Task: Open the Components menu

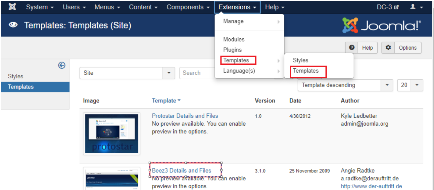Action: coord(188,7)
